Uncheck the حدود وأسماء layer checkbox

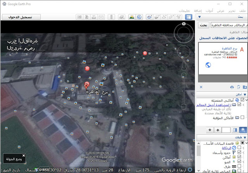(239, 152)
